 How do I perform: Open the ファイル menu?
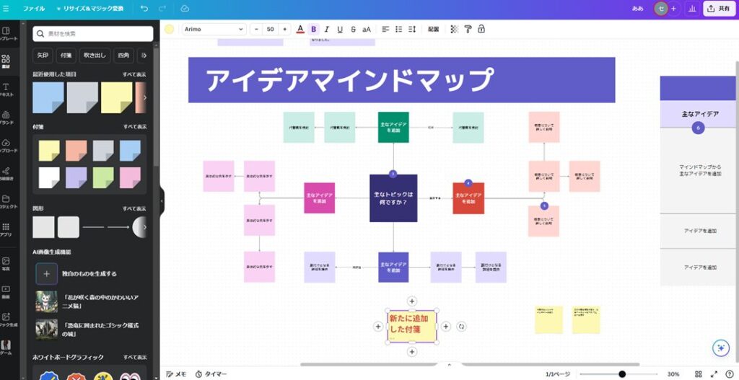click(34, 9)
